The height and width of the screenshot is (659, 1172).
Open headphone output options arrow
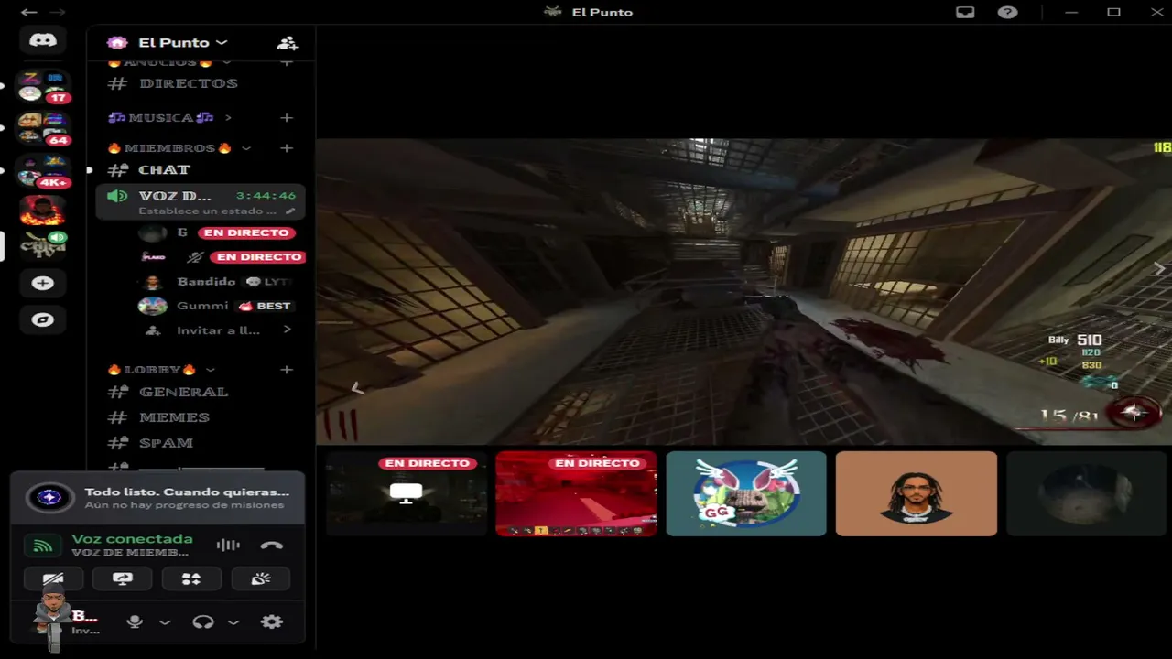pos(233,622)
